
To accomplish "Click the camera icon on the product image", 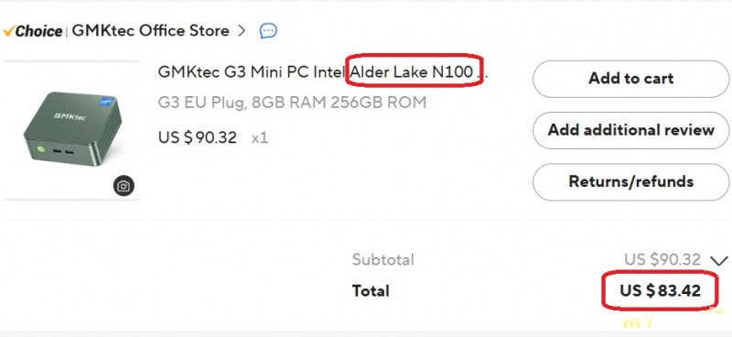I will pyautogui.click(x=124, y=186).
